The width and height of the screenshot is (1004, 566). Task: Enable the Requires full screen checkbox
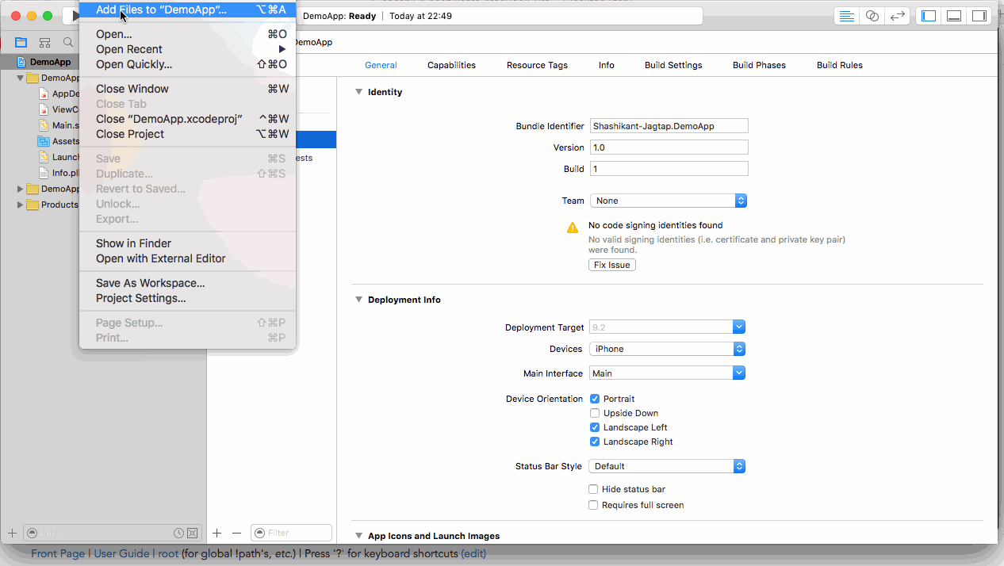pos(593,505)
